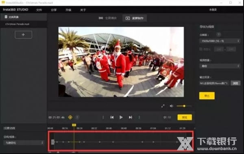Click the yellow export button

tap(207, 96)
